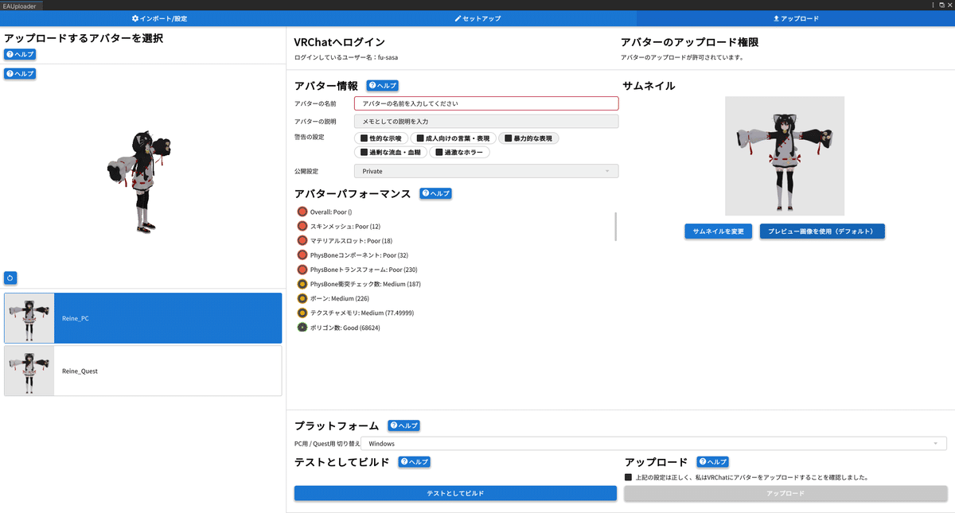This screenshot has width=955, height=513.
Task: Click the ボーン Medium status icon
Action: 302,298
